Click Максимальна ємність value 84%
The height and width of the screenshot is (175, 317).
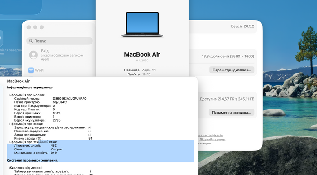pyautogui.click(x=54, y=153)
